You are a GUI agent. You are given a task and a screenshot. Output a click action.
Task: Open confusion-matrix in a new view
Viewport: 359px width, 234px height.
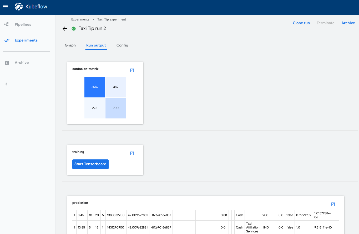click(132, 70)
